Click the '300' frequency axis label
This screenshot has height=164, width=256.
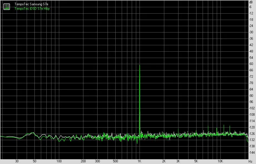pos(98,161)
